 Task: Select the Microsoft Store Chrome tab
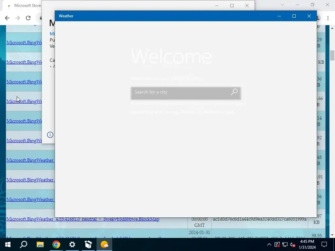coord(24,6)
